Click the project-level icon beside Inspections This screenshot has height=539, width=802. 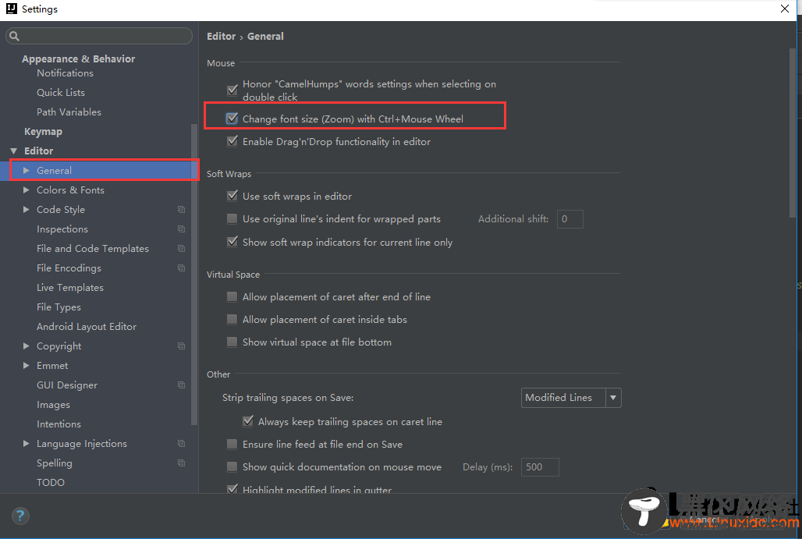(x=181, y=229)
